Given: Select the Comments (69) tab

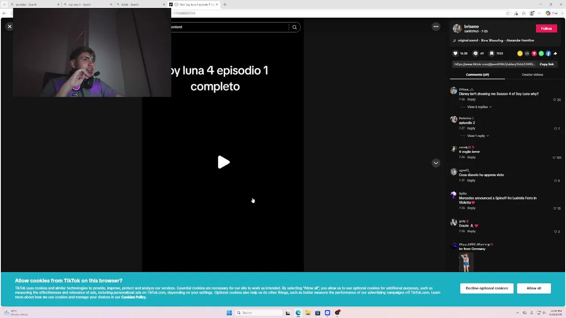Looking at the screenshot, I should pos(478,75).
